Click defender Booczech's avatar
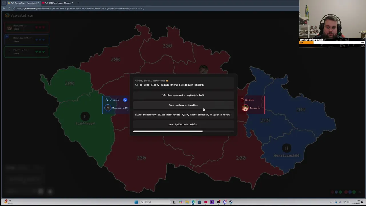Screen dimensions: 366x206 pyautogui.click(x=245, y=108)
